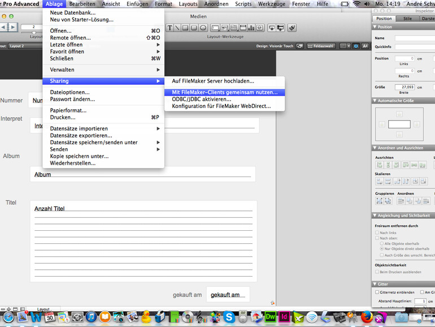Choose 'ODBC/JDBC aktivieren...'
This screenshot has width=435, height=327.
pyautogui.click(x=224, y=99)
